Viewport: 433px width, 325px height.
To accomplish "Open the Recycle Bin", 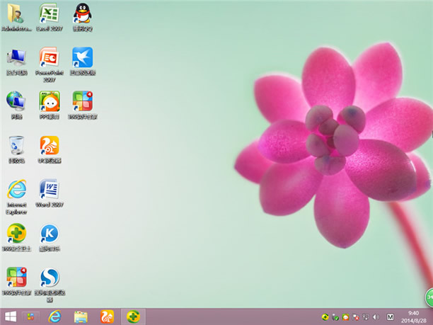I will tap(16, 146).
